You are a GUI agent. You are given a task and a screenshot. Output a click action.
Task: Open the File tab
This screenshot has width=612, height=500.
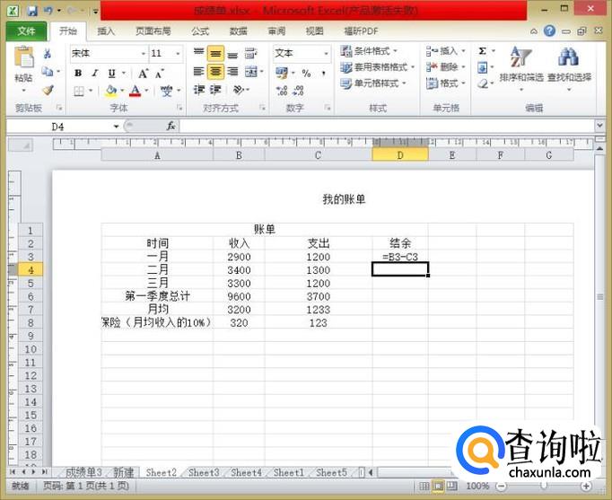tap(26, 31)
